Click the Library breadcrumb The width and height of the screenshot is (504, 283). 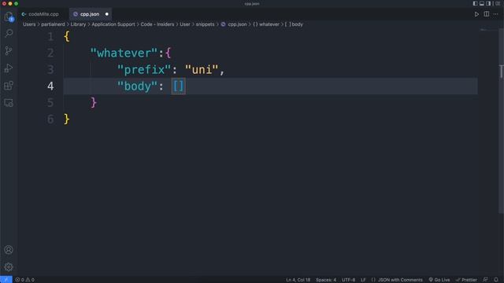pos(78,24)
